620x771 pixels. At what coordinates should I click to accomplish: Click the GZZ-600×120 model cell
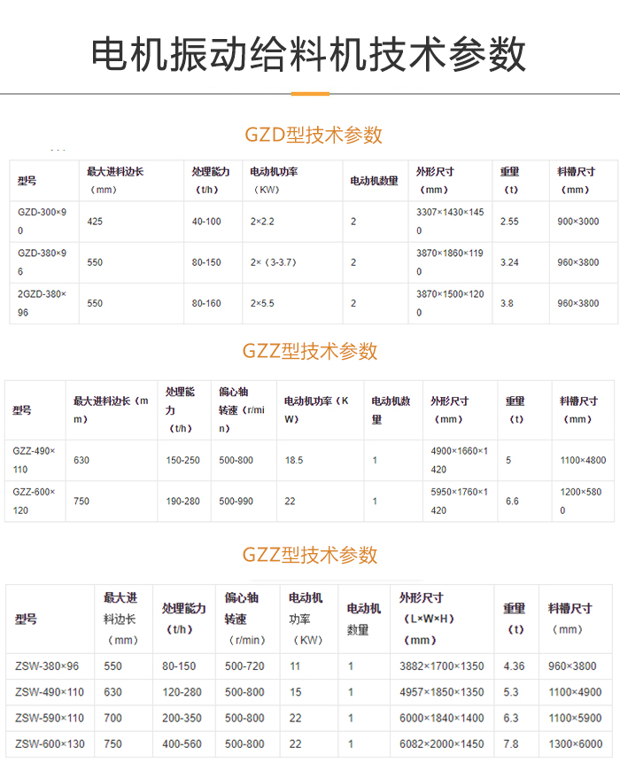[x=34, y=501]
